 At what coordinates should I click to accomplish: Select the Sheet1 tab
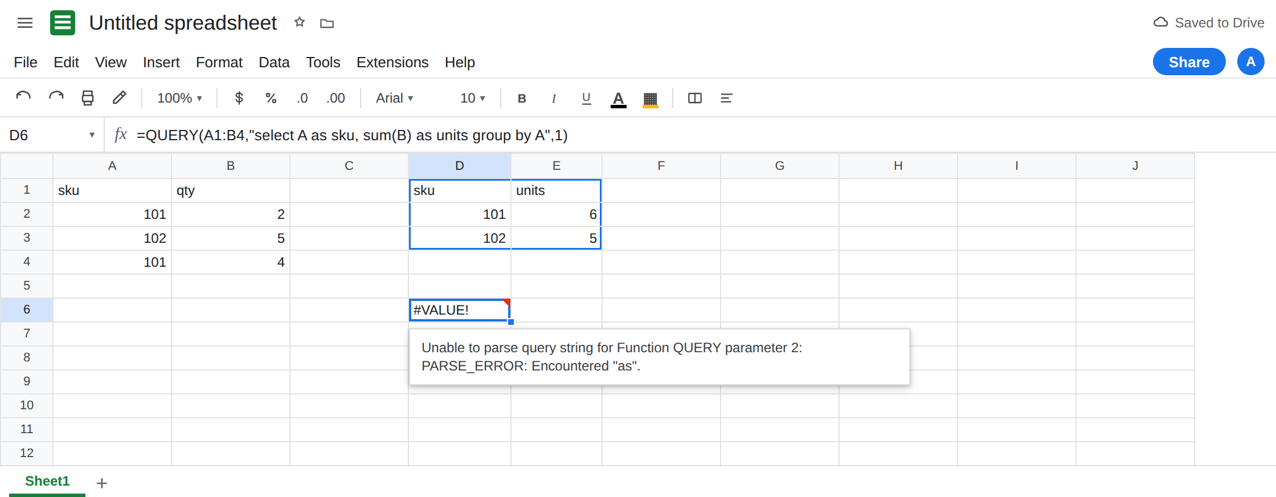click(47, 481)
